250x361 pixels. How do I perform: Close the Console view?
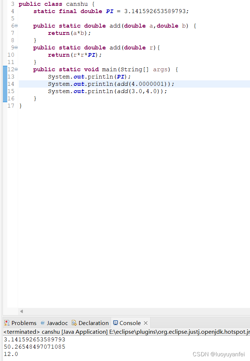click(x=146, y=323)
